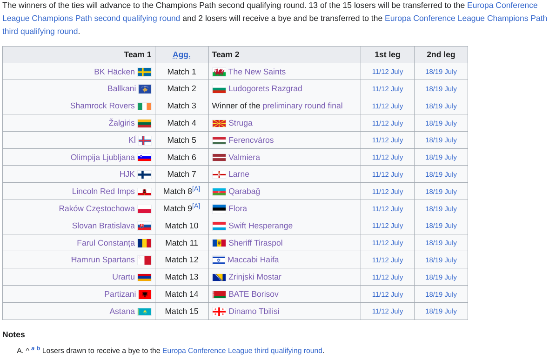Open the Agg. column header link

(182, 55)
